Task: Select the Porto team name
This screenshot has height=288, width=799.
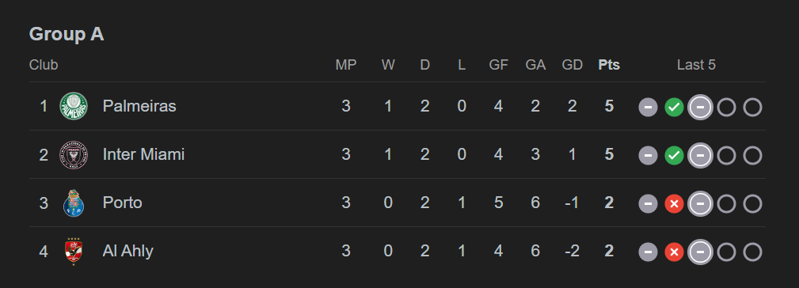Action: 122,203
